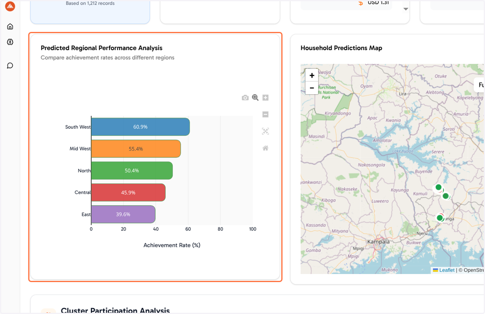
Task: Click the East 39.6% bar
Action: click(x=123, y=214)
